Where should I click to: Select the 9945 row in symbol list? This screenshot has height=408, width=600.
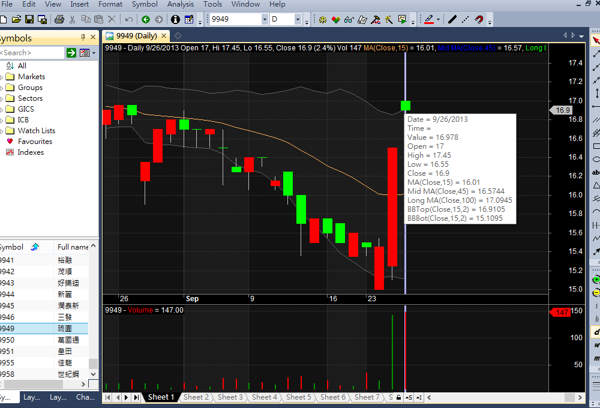pyautogui.click(x=44, y=306)
